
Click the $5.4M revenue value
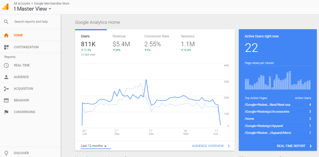coord(121,44)
